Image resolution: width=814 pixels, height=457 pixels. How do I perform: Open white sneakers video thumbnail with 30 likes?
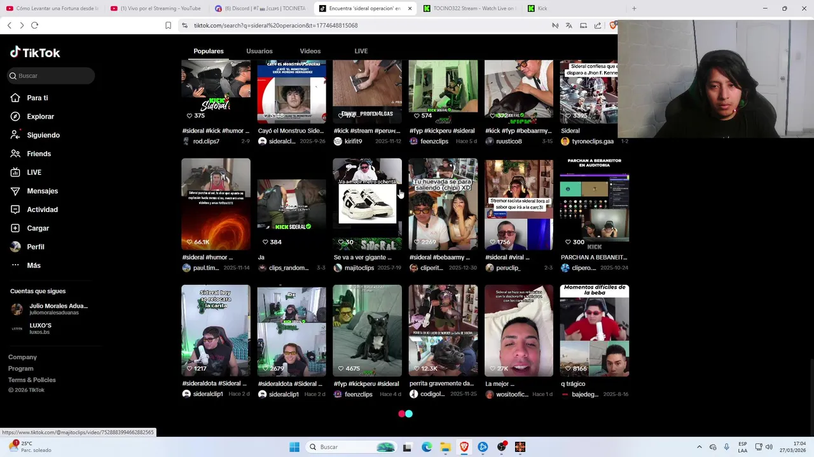coord(367,204)
